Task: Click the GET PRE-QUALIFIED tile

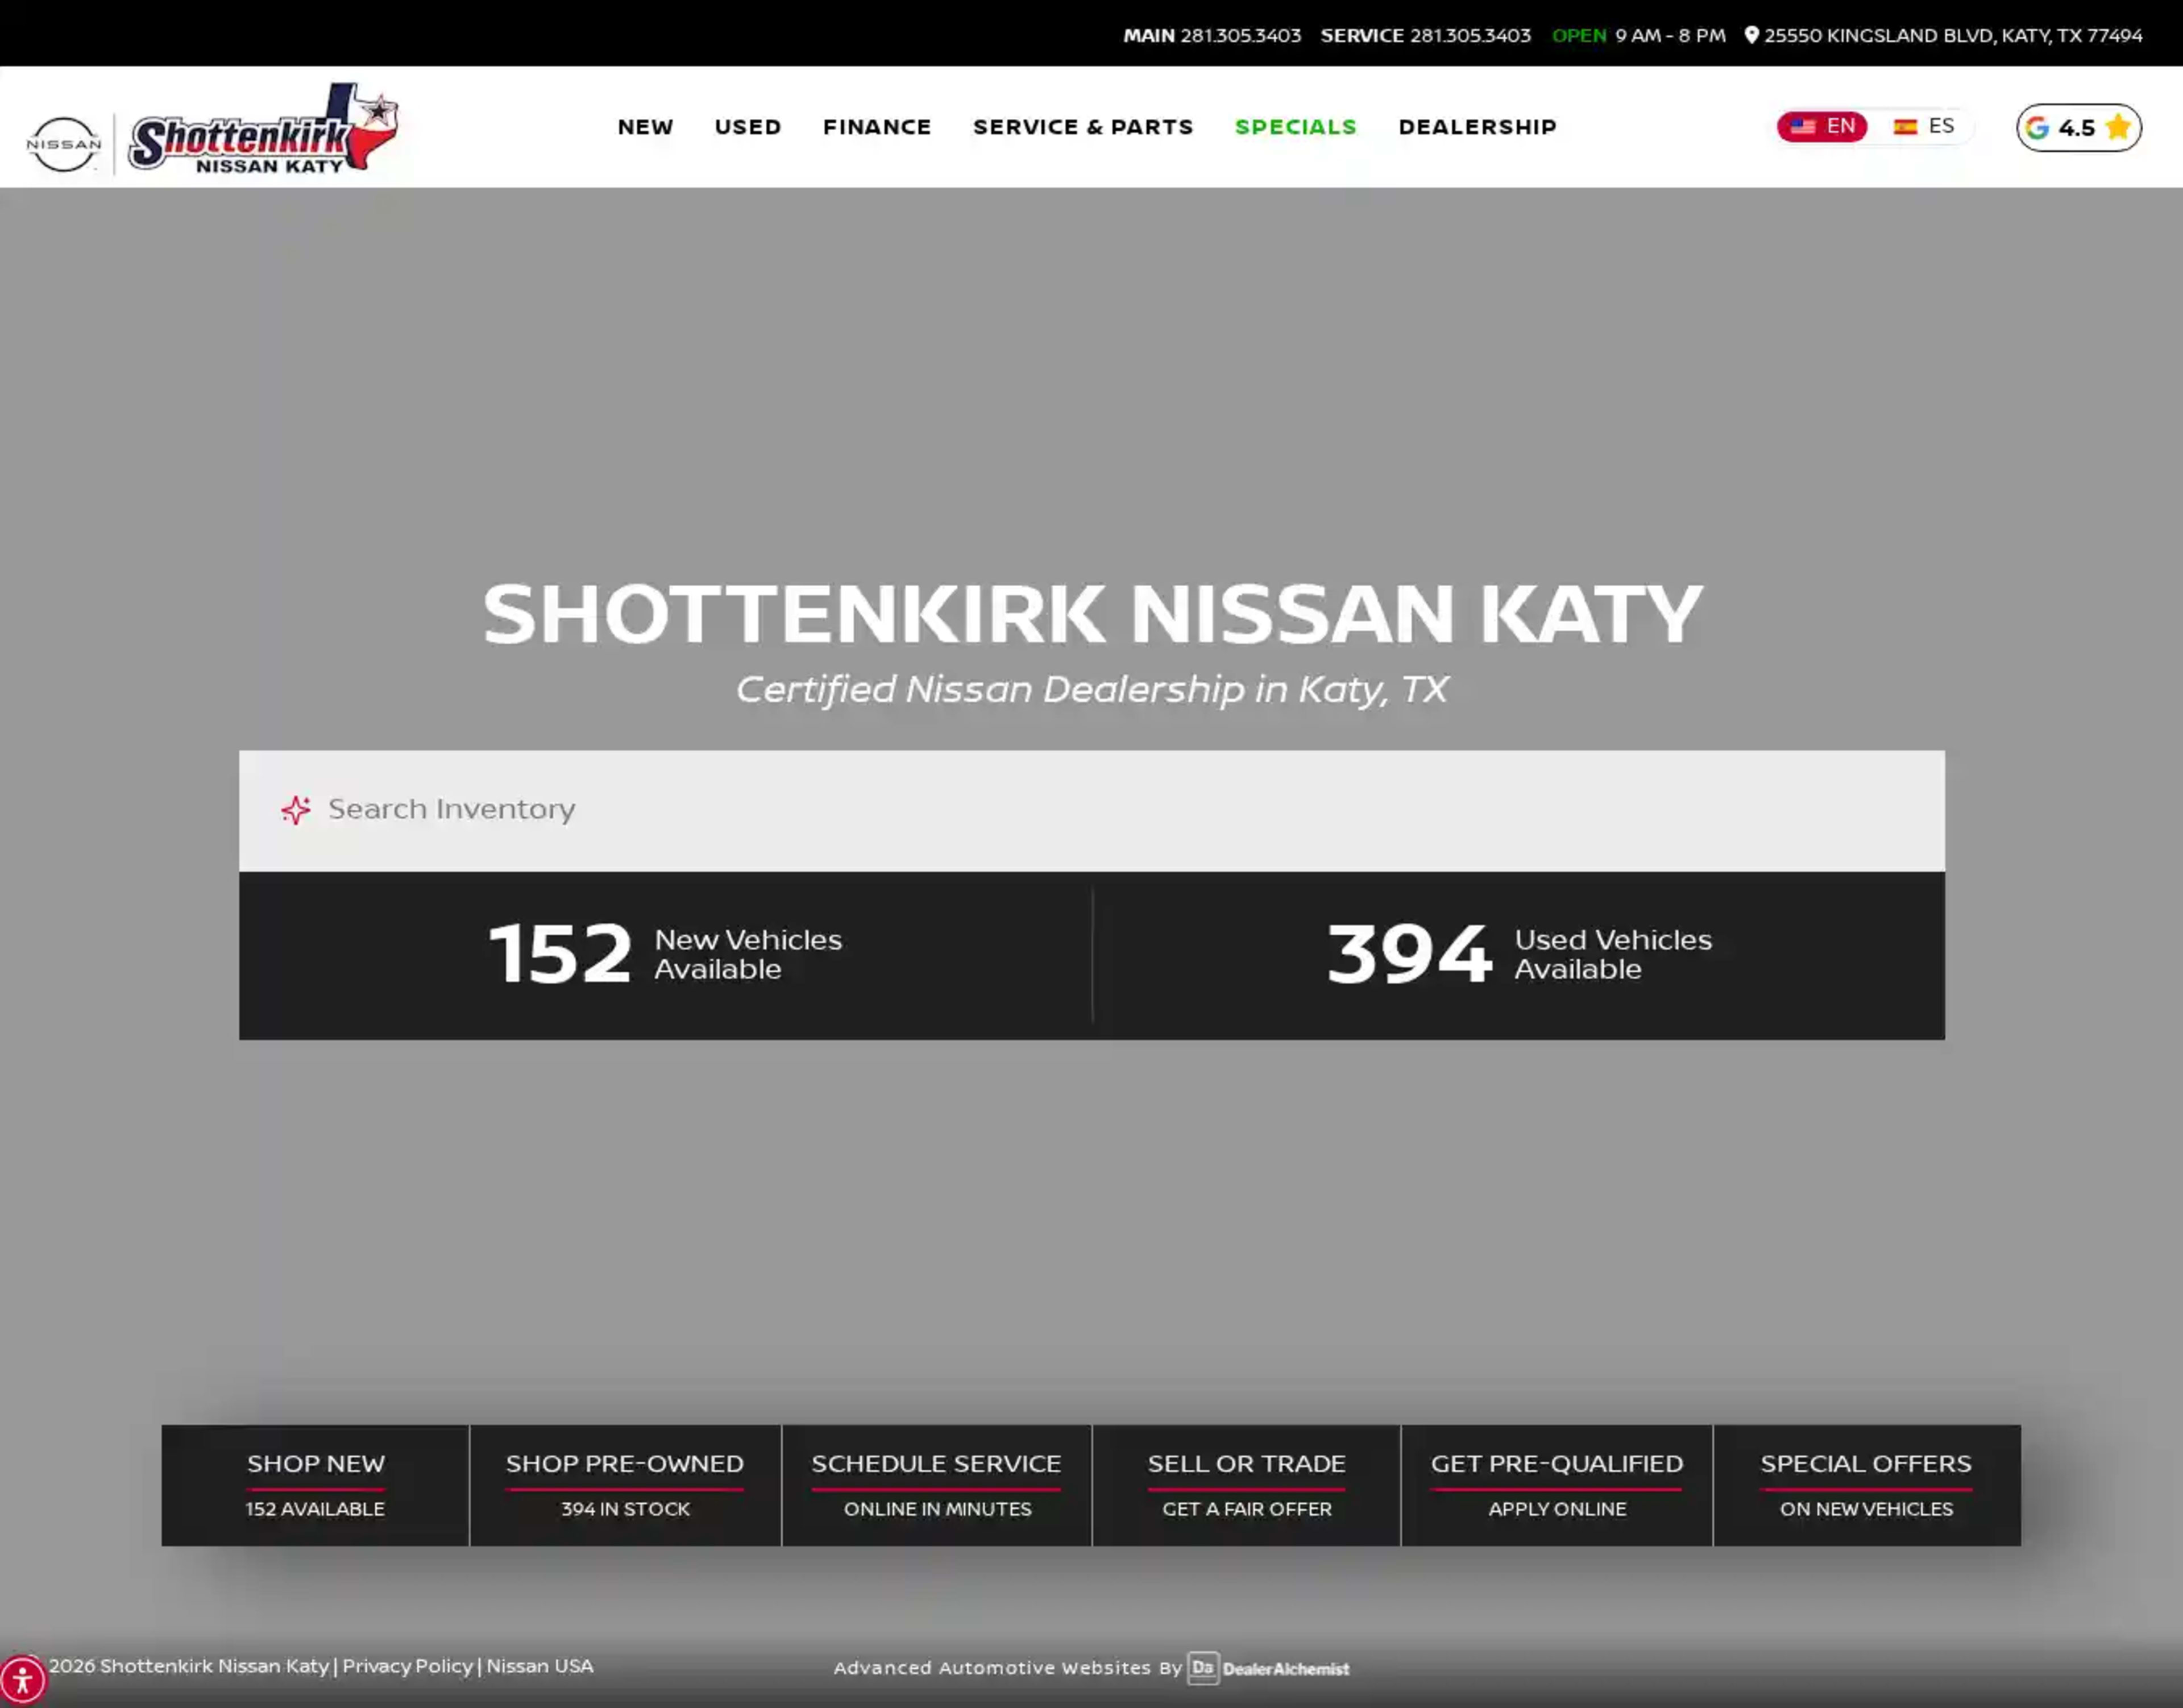Action: (x=1556, y=1485)
